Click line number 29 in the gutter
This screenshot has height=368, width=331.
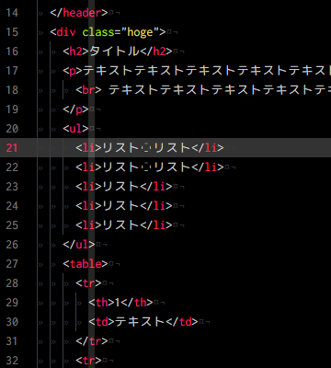click(x=12, y=303)
